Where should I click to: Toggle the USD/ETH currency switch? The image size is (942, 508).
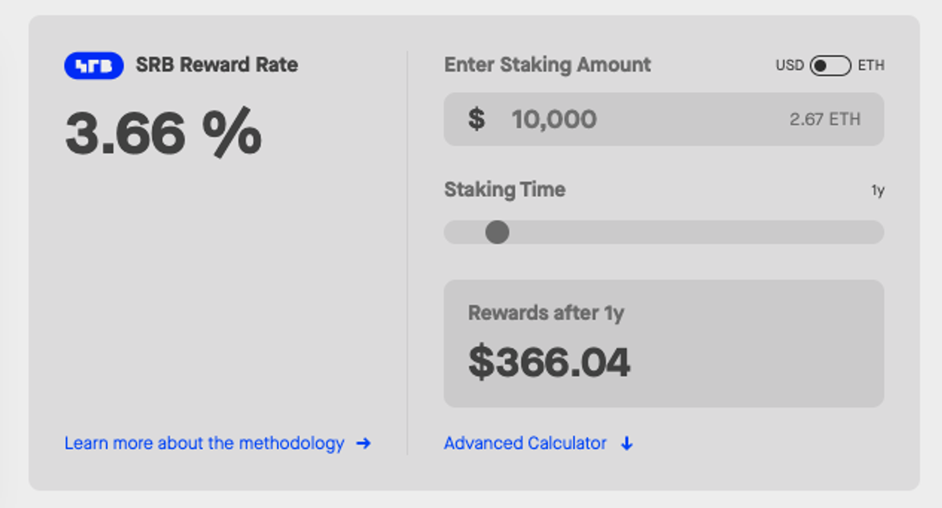tap(830, 65)
